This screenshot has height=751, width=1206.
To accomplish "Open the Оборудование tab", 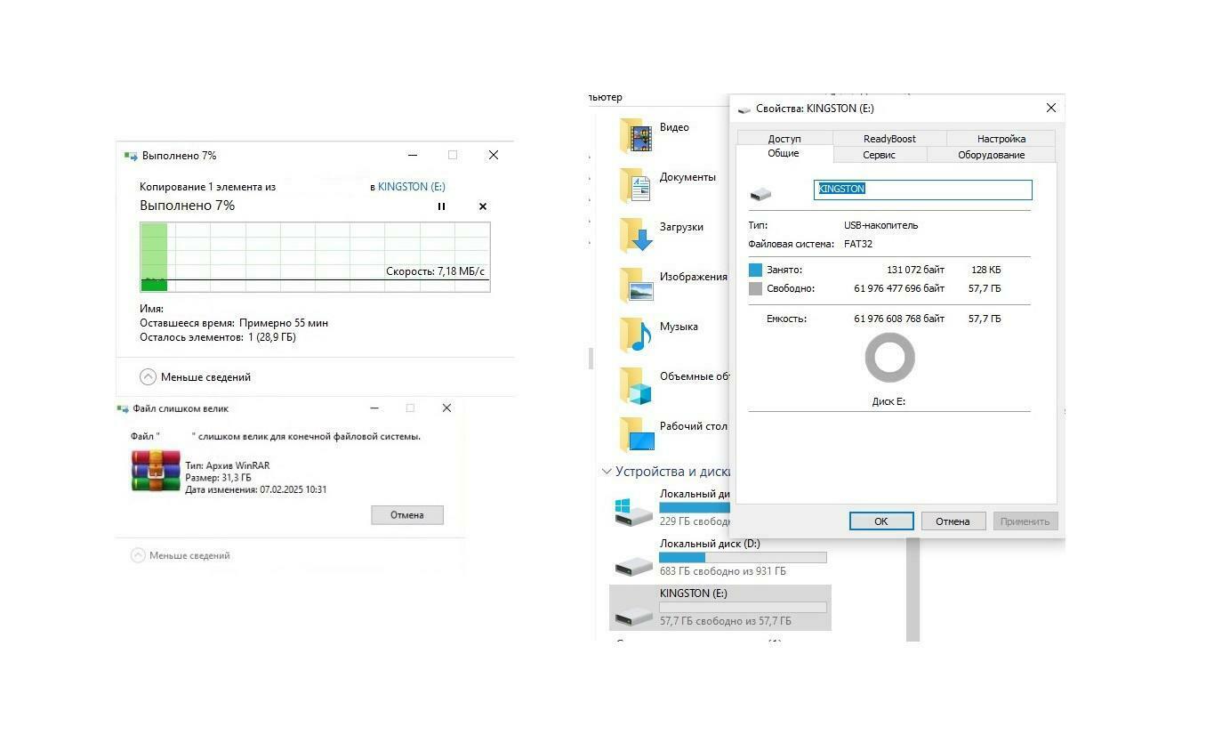I will [992, 155].
